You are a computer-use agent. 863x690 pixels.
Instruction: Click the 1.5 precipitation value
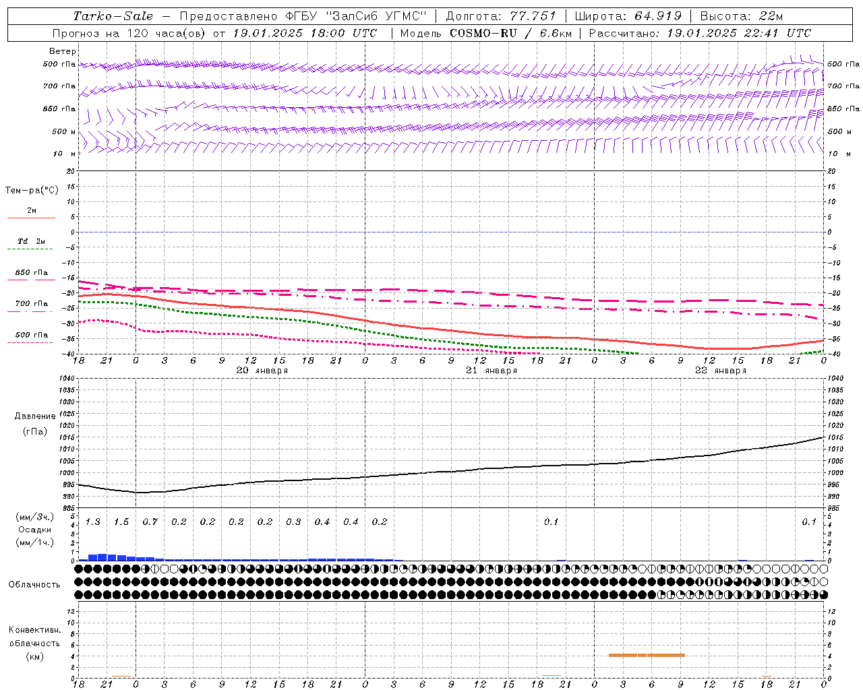pos(121,522)
